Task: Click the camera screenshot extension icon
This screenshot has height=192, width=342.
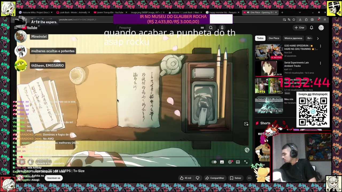Action: [312, 19]
